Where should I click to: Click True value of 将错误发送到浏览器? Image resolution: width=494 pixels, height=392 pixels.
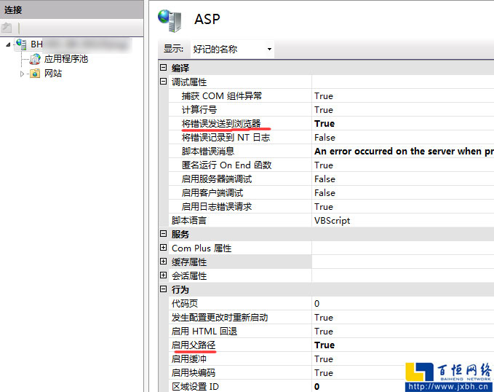pyautogui.click(x=324, y=124)
